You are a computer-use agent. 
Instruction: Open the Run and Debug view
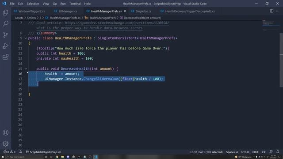pyautogui.click(x=6, y=46)
